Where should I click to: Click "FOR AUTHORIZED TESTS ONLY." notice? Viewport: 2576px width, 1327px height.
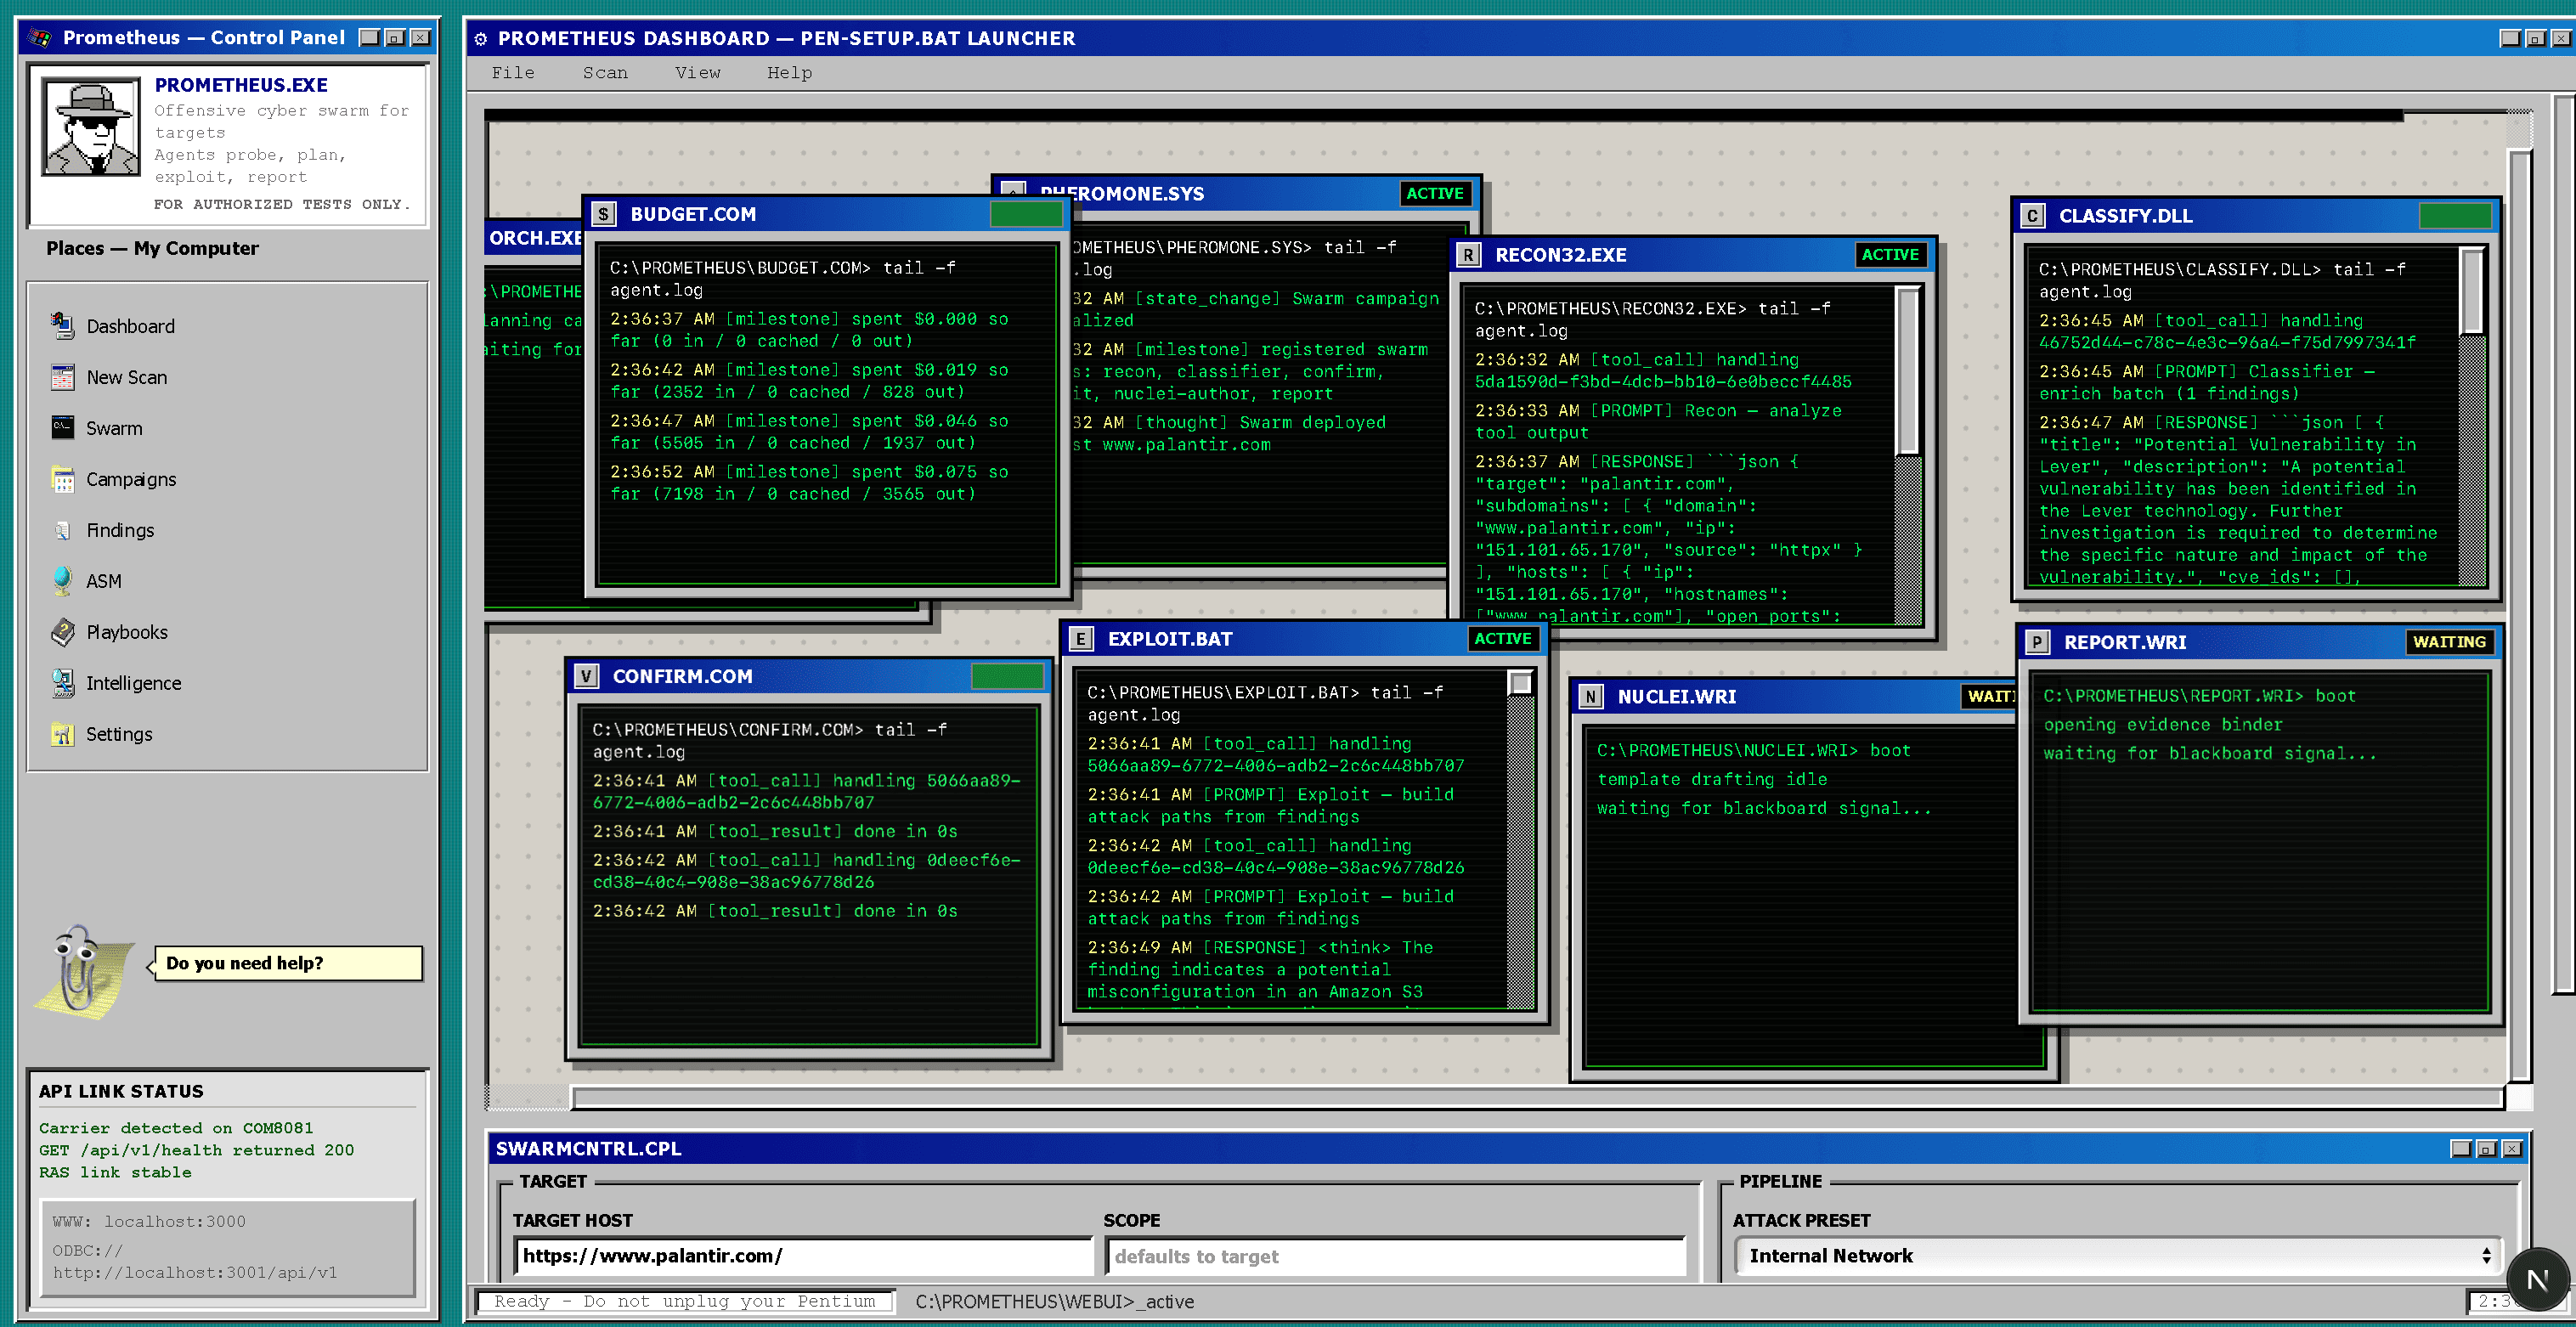[281, 204]
